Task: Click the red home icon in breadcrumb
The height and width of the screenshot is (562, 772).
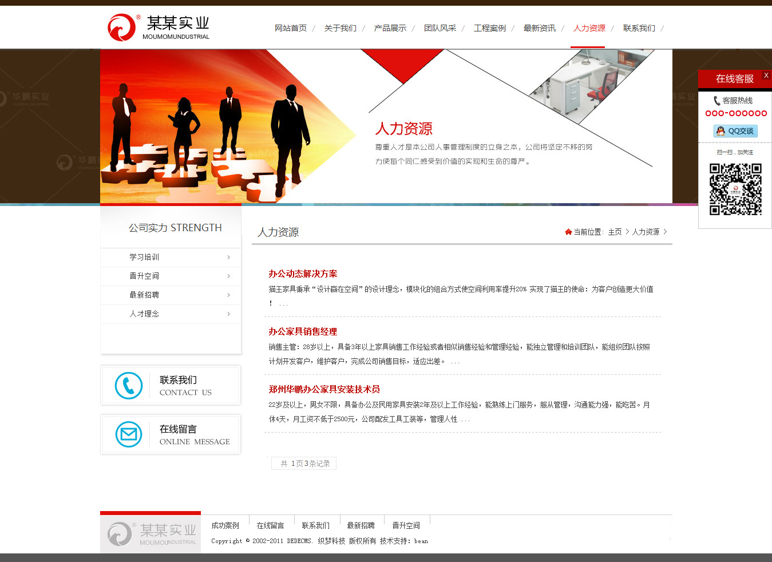Action: click(x=568, y=232)
